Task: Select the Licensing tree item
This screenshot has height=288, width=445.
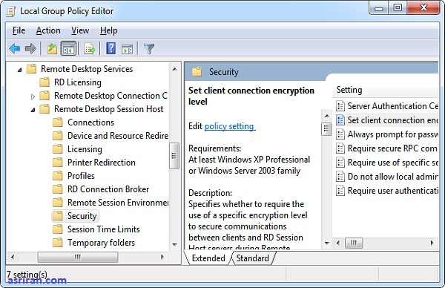Action: pos(85,149)
